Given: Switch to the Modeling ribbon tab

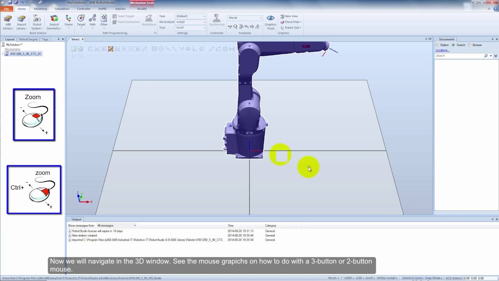Looking at the screenshot, I should (x=41, y=9).
